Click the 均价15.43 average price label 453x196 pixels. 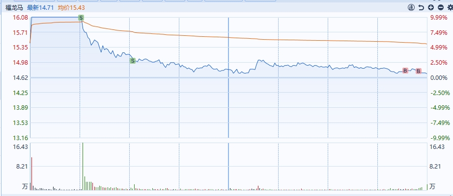tap(71, 8)
